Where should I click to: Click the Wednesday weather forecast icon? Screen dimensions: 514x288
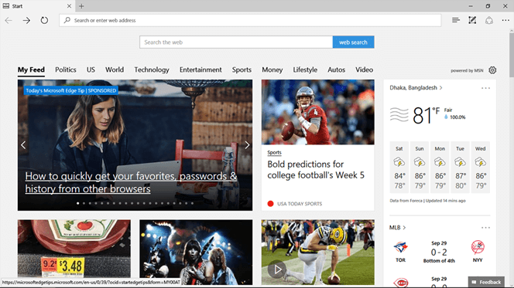pos(480,162)
